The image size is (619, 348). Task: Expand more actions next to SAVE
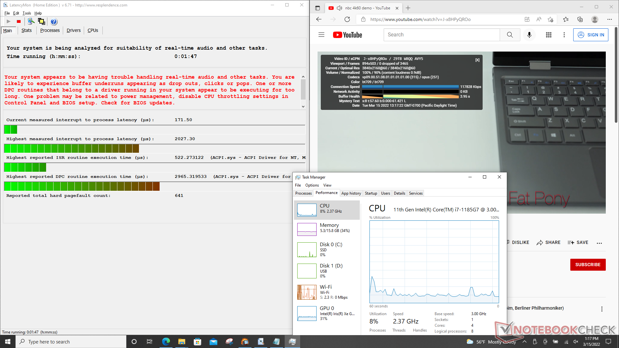pyautogui.click(x=599, y=243)
